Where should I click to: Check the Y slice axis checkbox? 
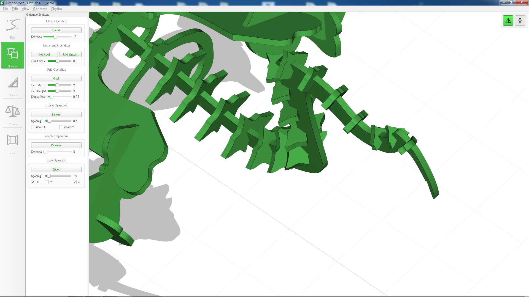point(47,182)
